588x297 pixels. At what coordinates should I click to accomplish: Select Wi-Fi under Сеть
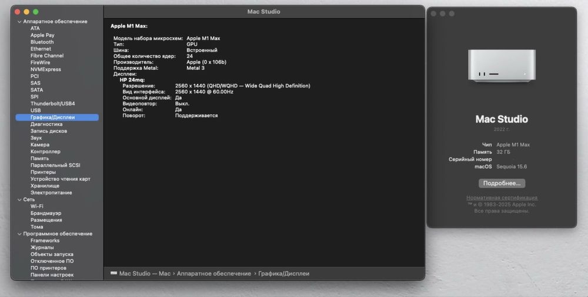[36, 207]
